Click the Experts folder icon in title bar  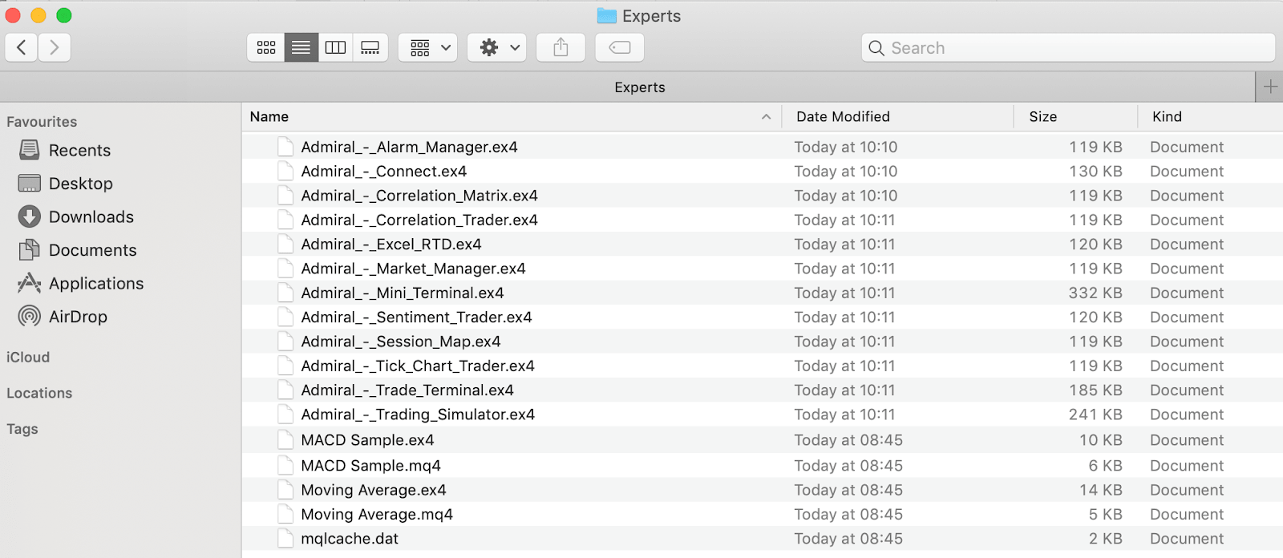[607, 16]
